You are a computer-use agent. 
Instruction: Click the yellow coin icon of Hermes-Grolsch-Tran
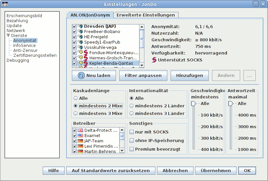(x=81, y=58)
